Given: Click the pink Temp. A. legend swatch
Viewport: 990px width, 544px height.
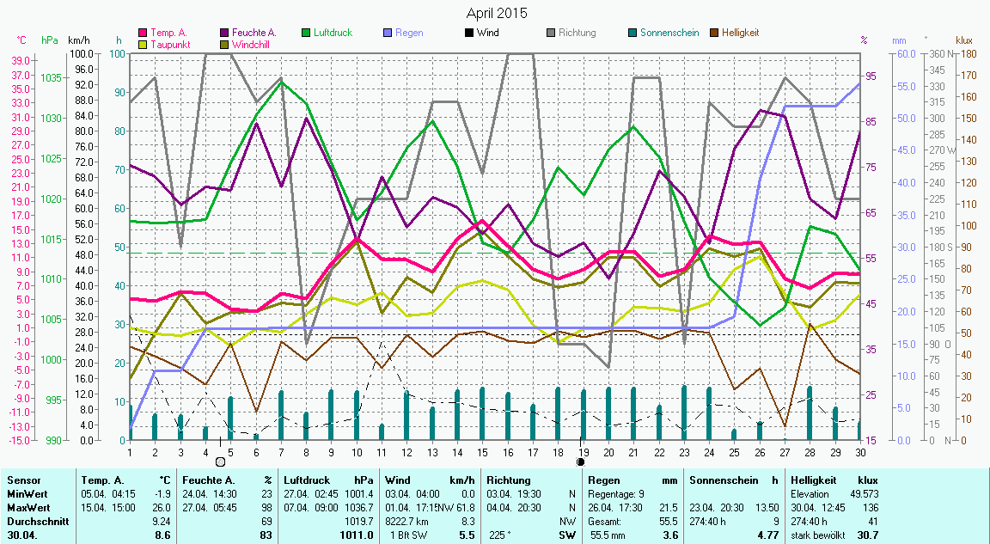Looking at the screenshot, I should pyautogui.click(x=144, y=34).
